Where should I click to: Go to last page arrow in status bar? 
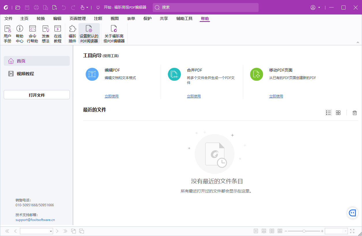point(65,231)
